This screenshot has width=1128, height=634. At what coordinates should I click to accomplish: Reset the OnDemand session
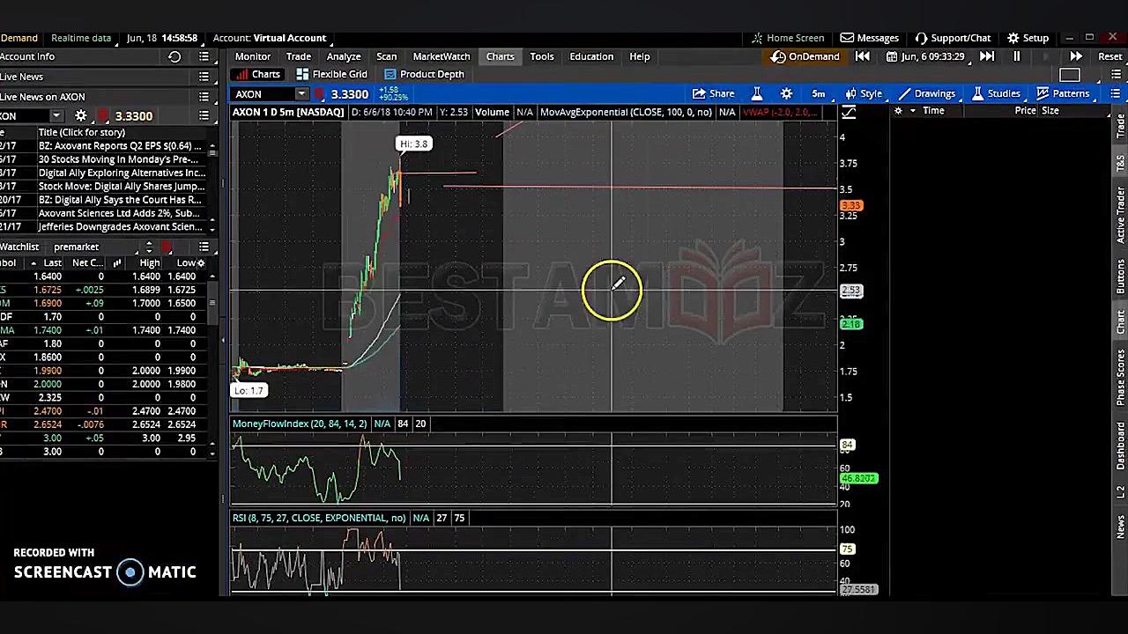click(x=1110, y=56)
